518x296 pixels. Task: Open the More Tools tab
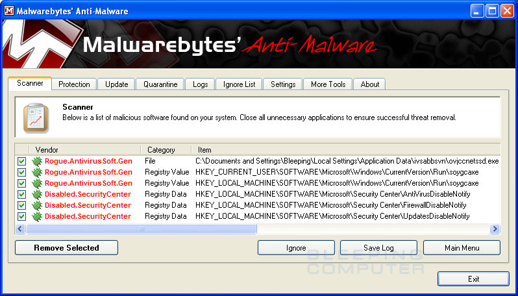(328, 84)
